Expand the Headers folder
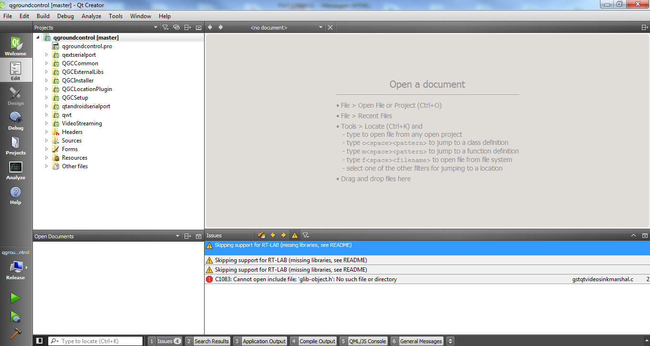 coord(46,132)
